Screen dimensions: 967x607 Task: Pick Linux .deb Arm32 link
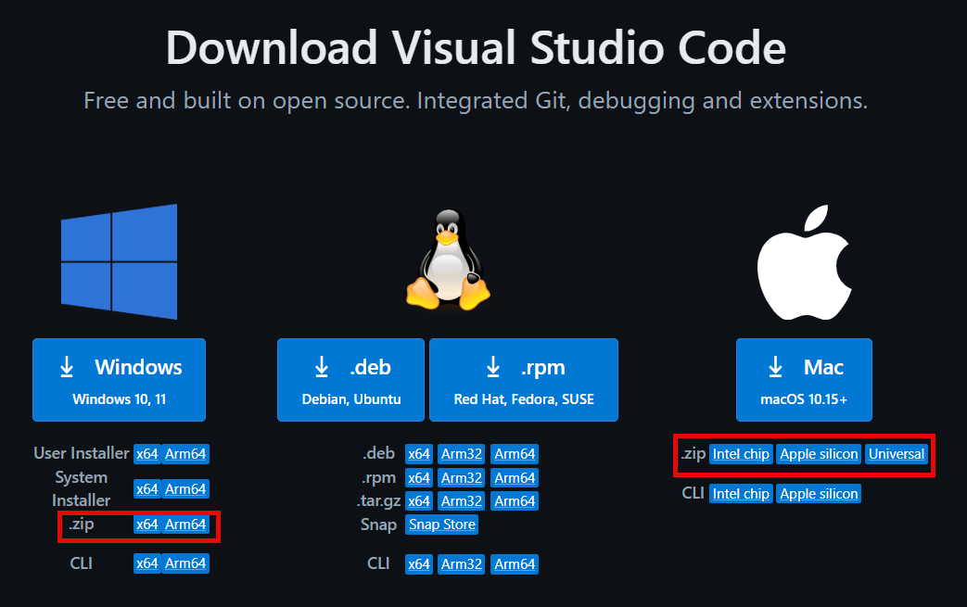pos(461,454)
